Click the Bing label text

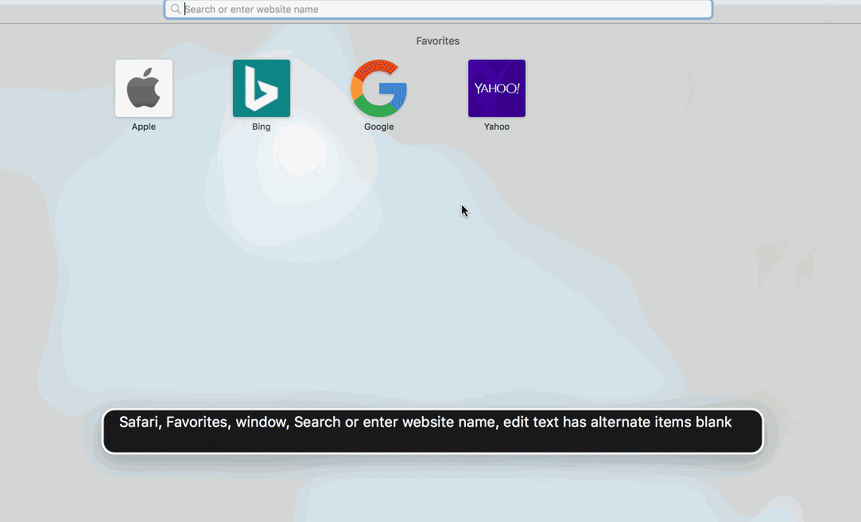[262, 127]
